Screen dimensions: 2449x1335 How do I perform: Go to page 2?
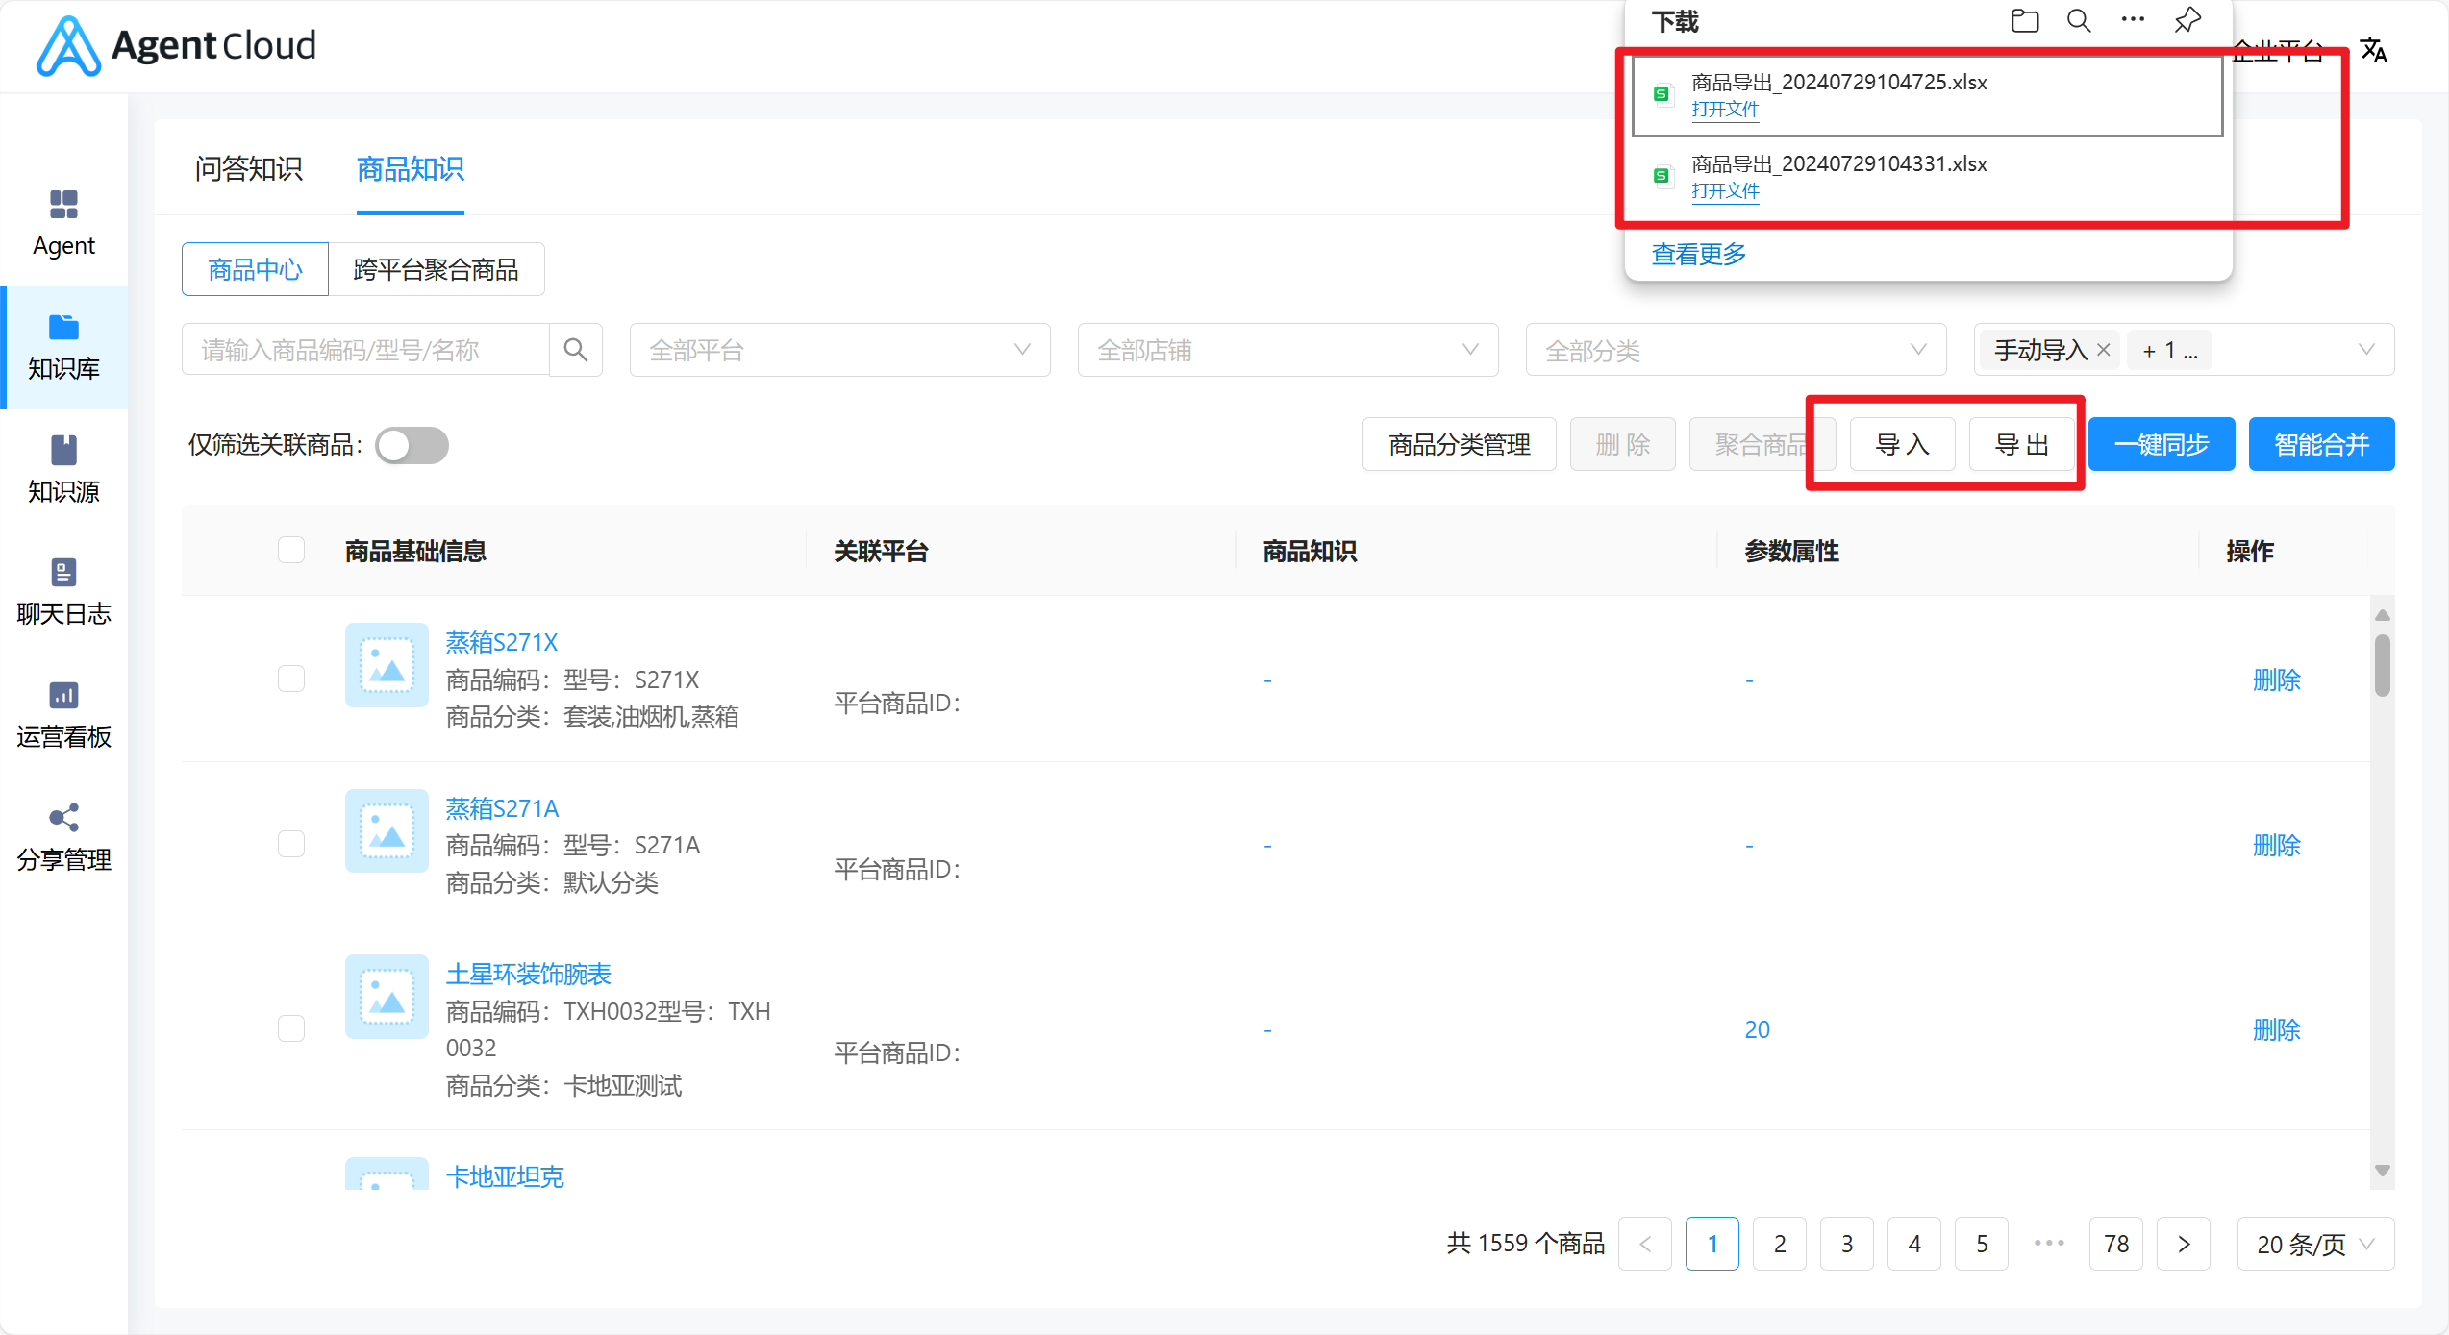pyautogui.click(x=1780, y=1244)
